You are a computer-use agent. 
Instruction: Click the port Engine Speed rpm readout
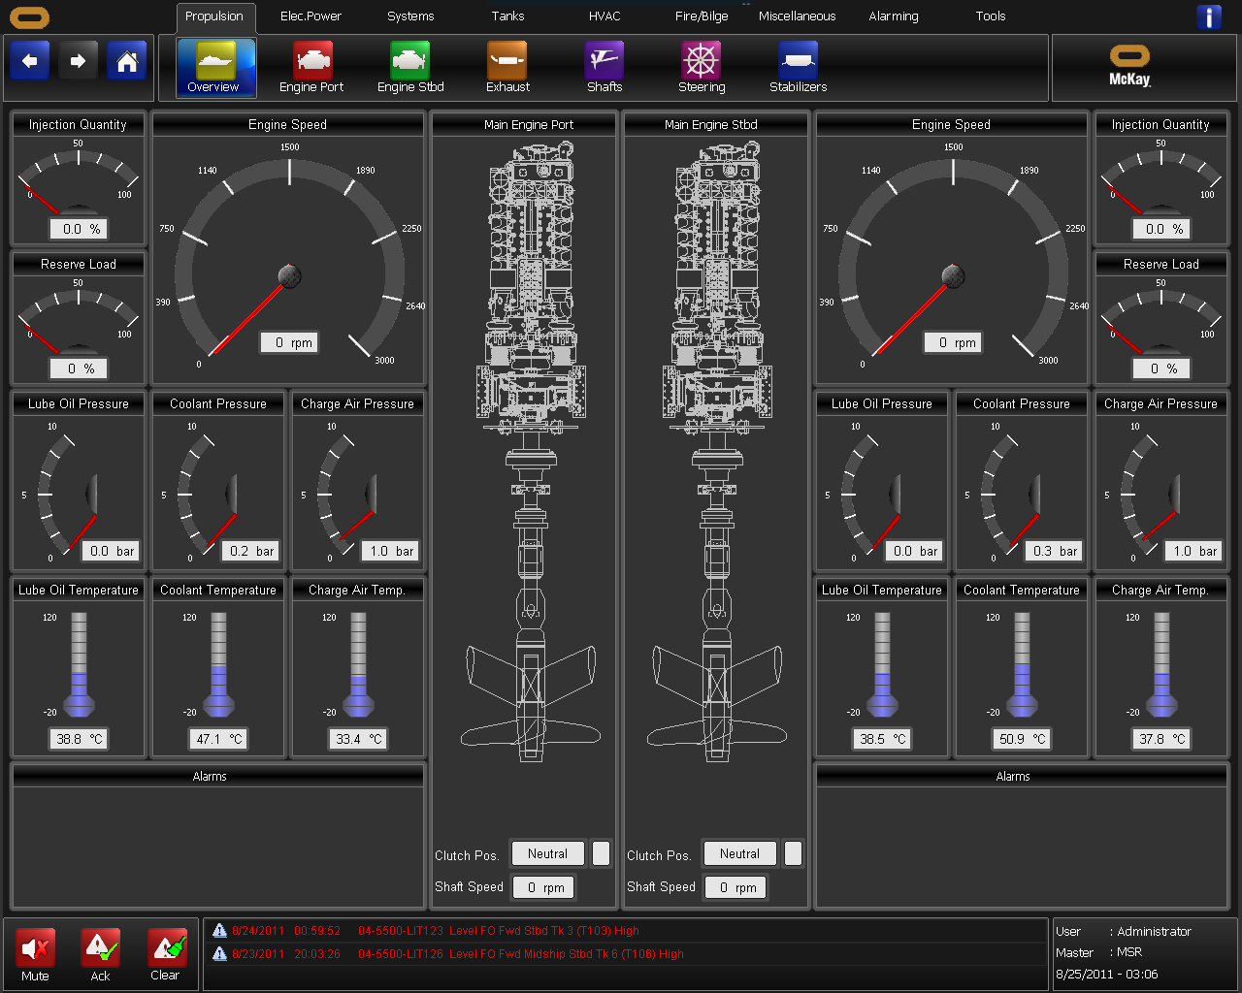click(288, 342)
